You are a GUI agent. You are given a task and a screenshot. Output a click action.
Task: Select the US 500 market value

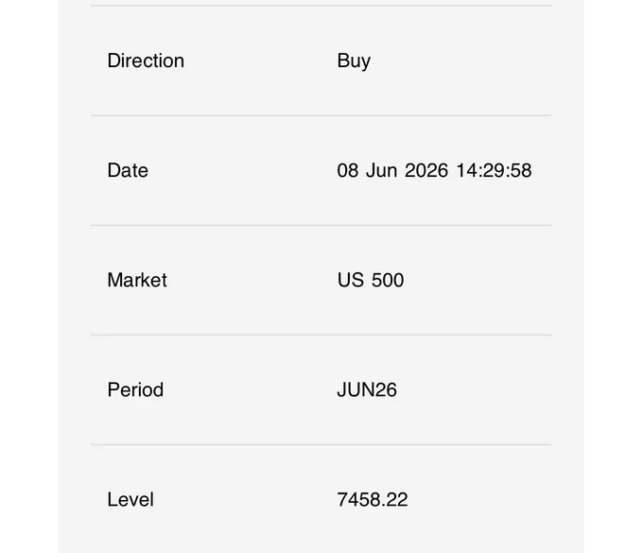coord(371,280)
